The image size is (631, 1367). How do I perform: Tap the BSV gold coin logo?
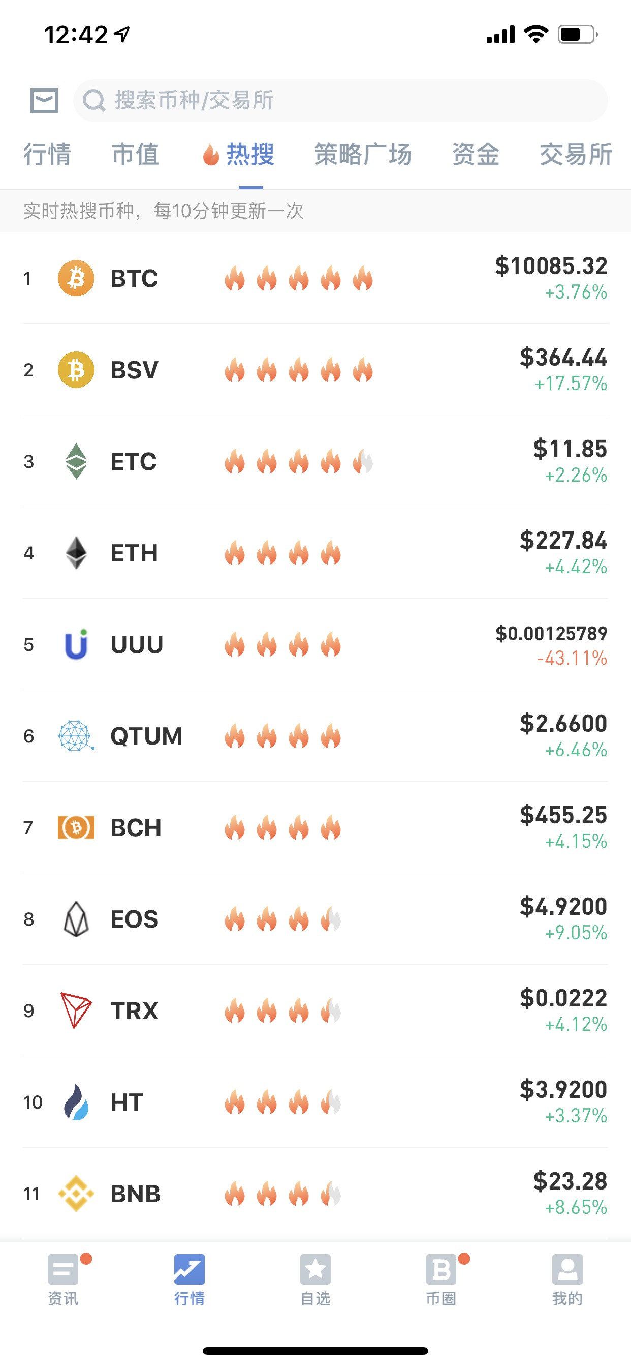[x=76, y=370]
